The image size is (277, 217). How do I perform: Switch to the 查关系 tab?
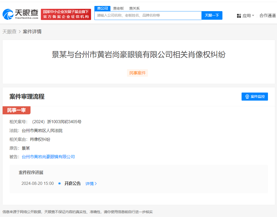[x=134, y=8]
